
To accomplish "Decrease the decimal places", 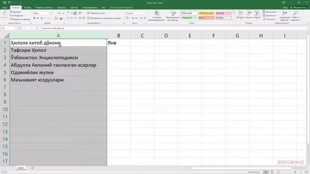I will [145, 18].
